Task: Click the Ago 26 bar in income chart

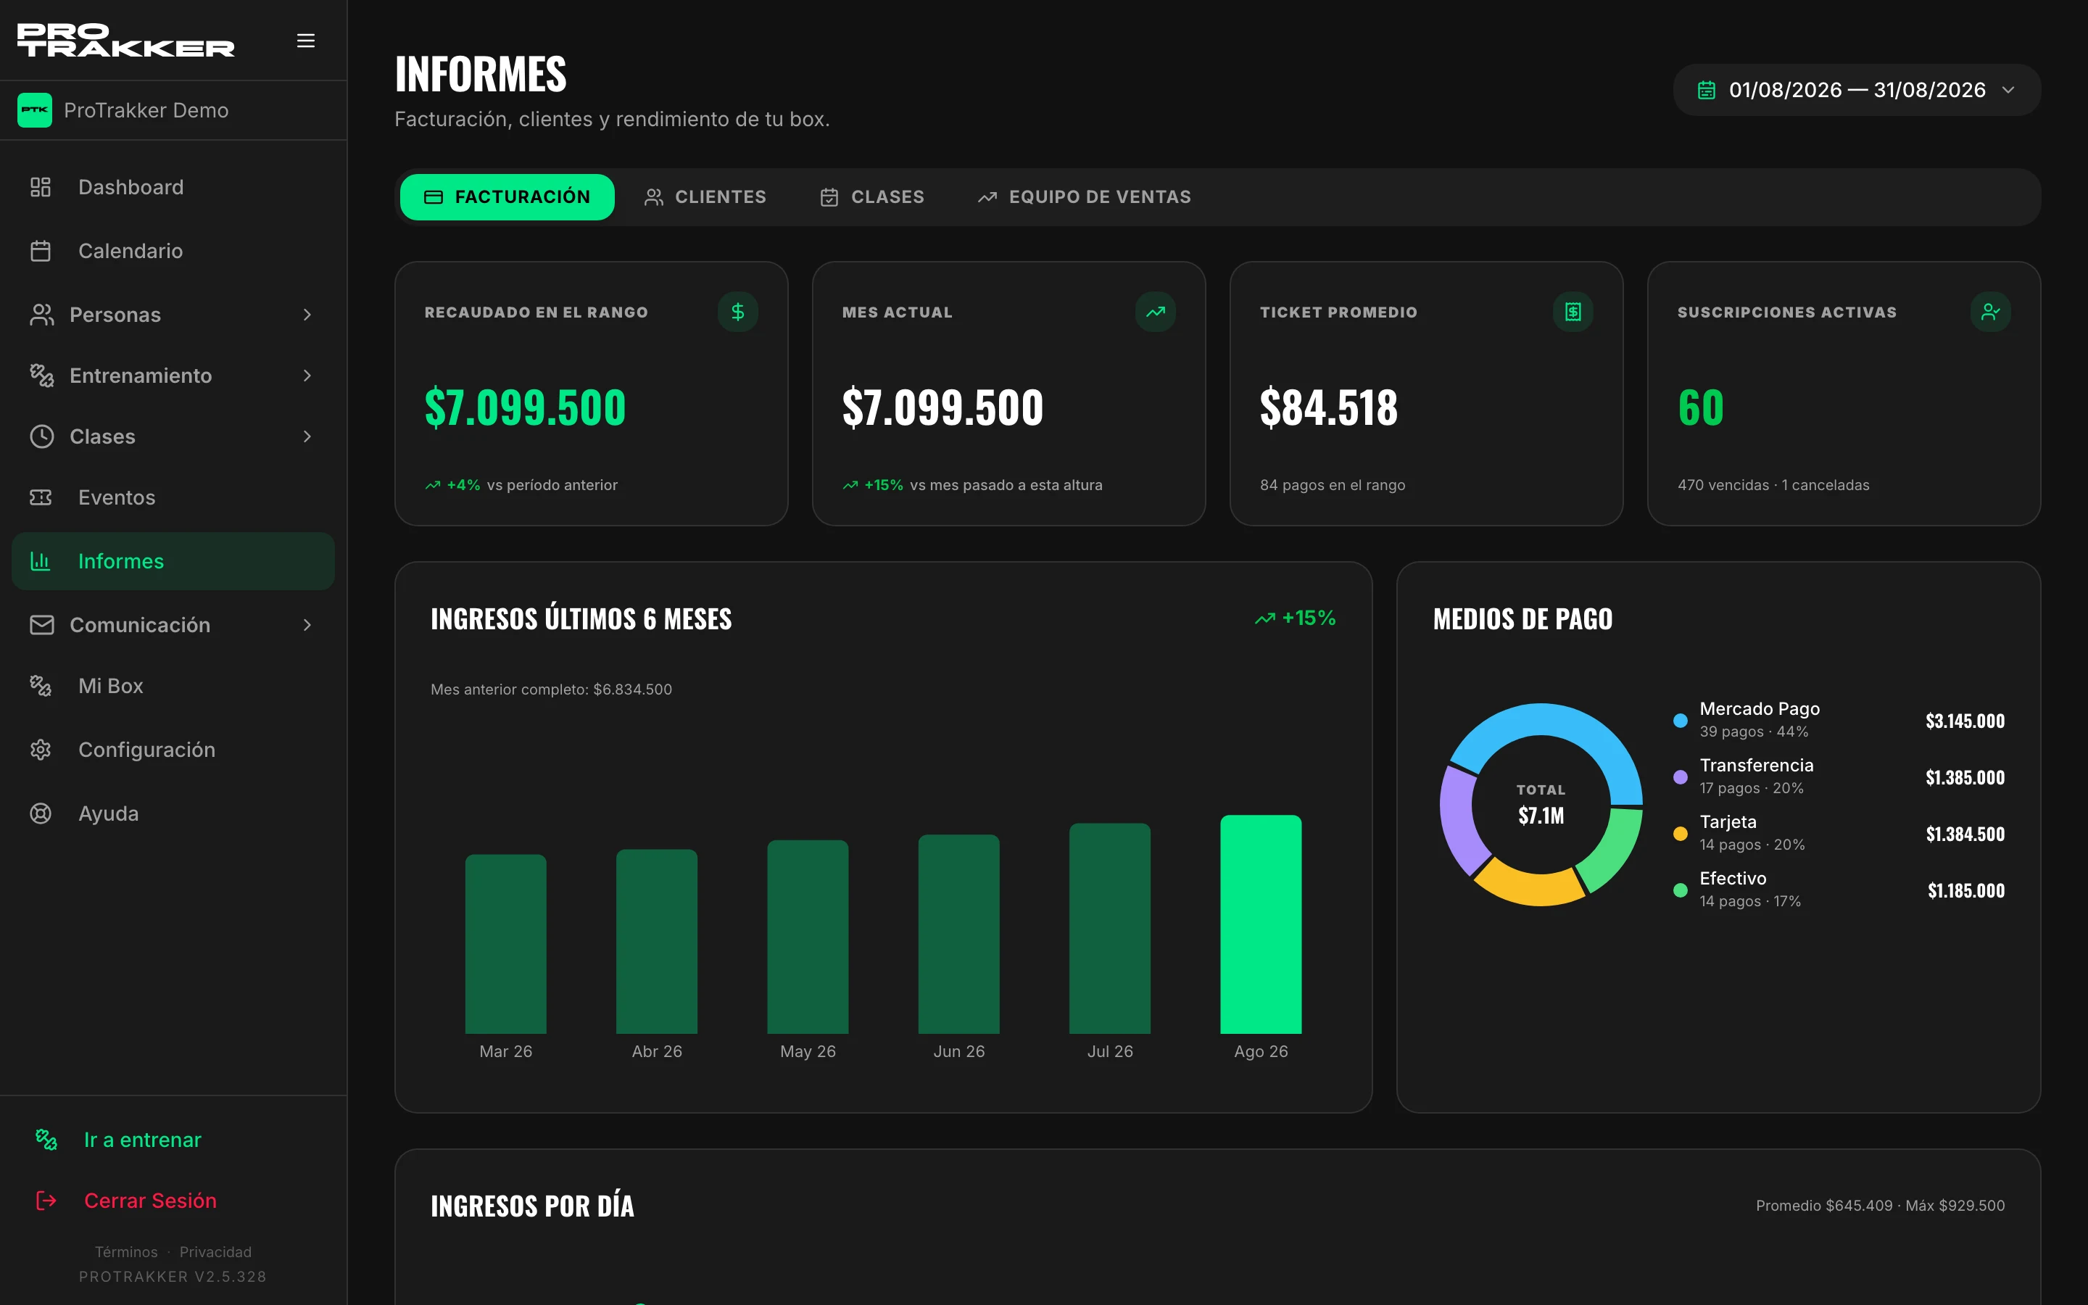Action: coord(1261,924)
